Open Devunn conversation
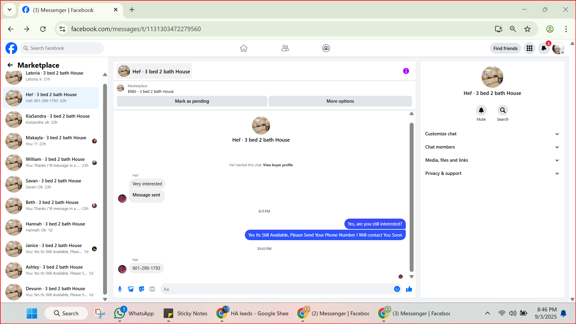The height and width of the screenshot is (324, 576). pyautogui.click(x=51, y=292)
